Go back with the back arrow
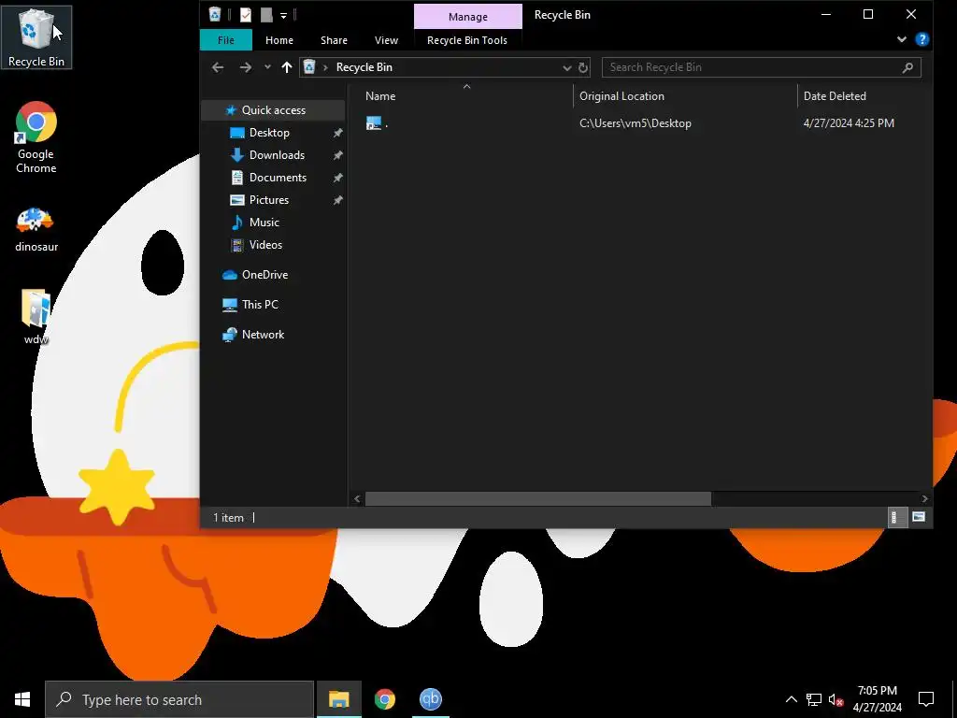Screen dimensions: 957x718 [x=218, y=67]
